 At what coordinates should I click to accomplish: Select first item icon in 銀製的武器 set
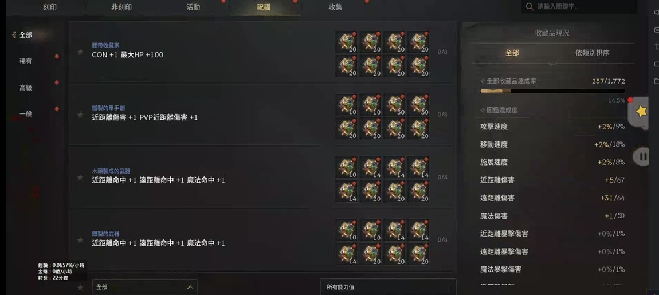coord(346,230)
